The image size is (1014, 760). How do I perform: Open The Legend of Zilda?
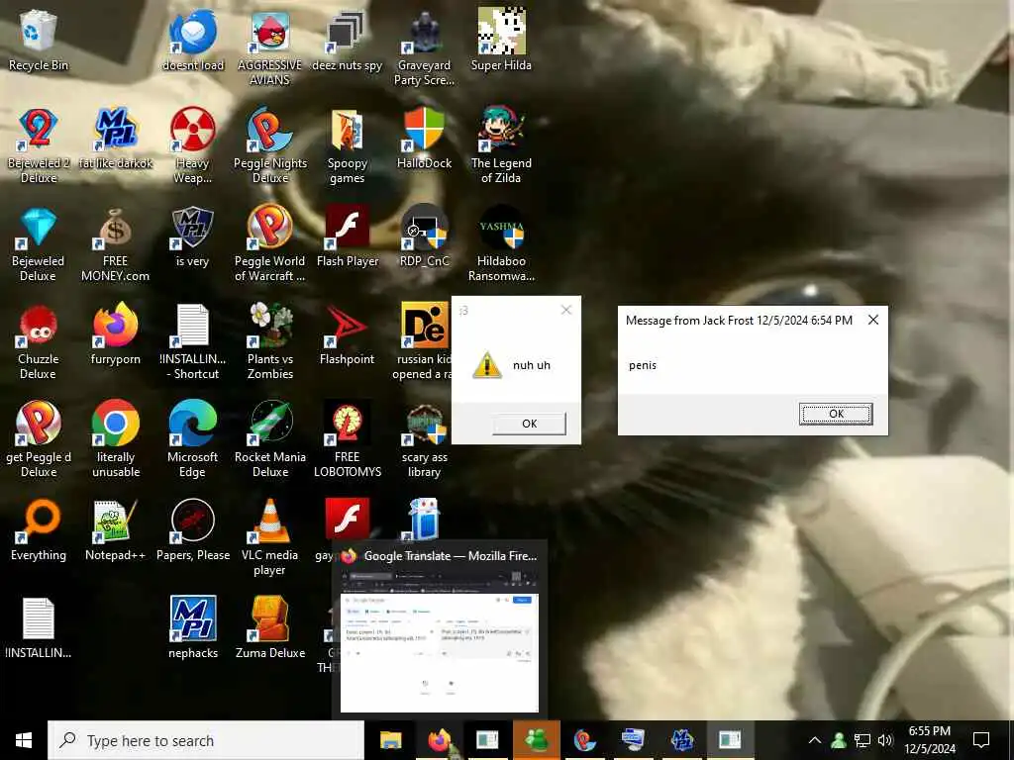(x=501, y=145)
